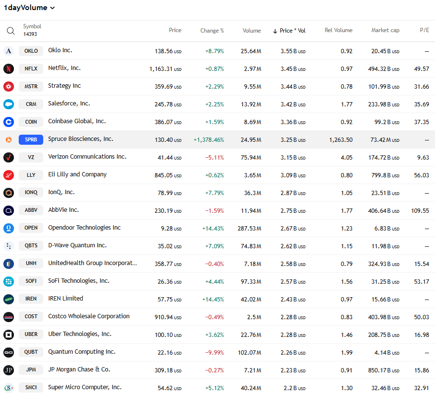Screen dimensions: 435x393
Task: Click Quantum Computing's −9.99% change
Action: (215, 353)
